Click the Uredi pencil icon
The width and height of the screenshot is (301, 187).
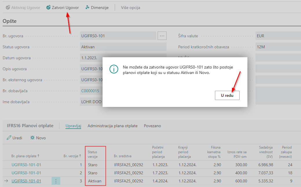[x=9, y=138]
